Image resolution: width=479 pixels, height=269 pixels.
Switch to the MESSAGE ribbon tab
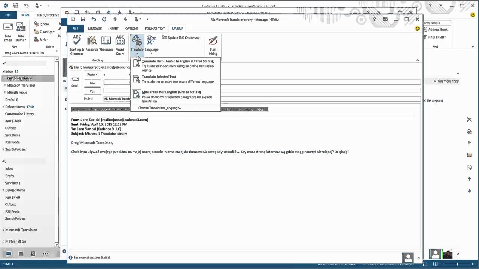pos(95,28)
